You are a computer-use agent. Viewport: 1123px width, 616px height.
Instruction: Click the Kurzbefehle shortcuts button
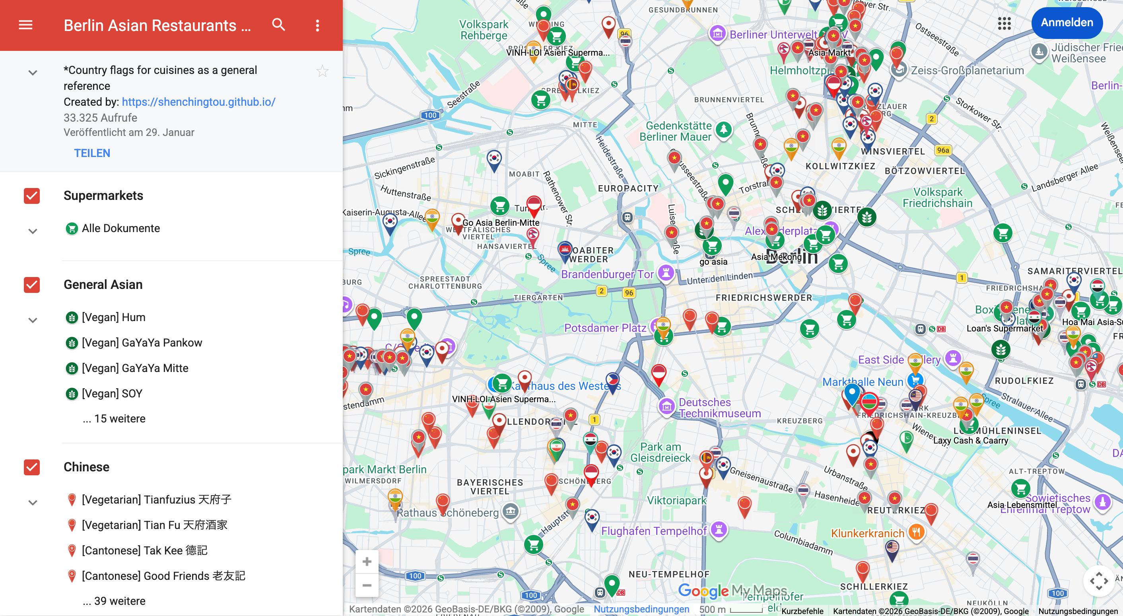pos(802,611)
